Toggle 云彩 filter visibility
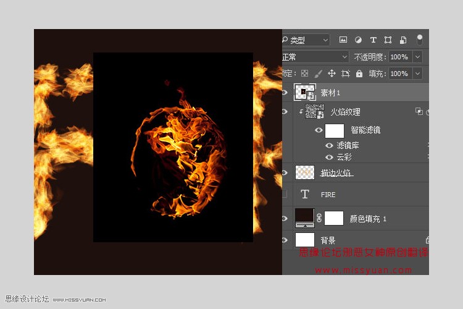463x309 pixels. click(x=329, y=158)
